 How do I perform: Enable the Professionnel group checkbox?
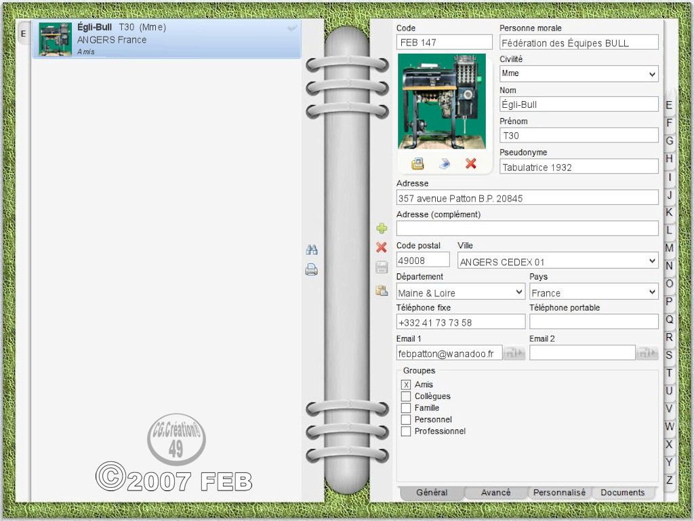(x=406, y=431)
